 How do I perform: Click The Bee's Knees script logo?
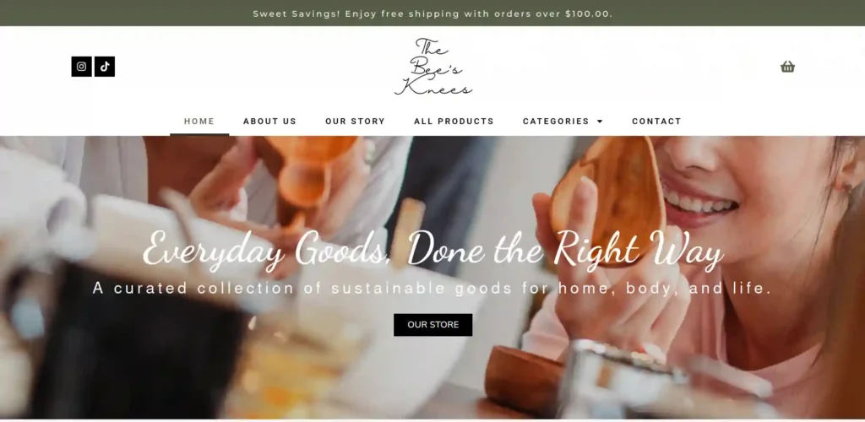(433, 67)
